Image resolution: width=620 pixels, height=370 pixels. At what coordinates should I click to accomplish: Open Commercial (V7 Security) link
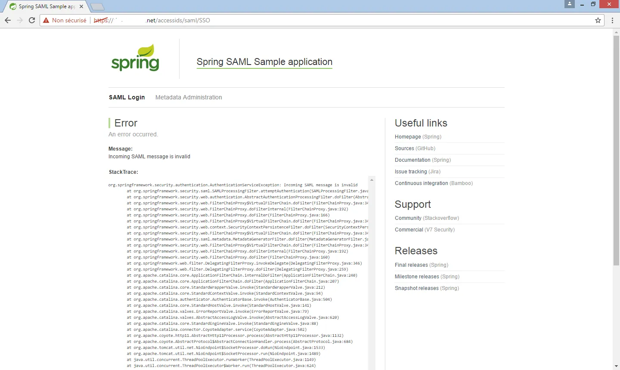click(425, 230)
